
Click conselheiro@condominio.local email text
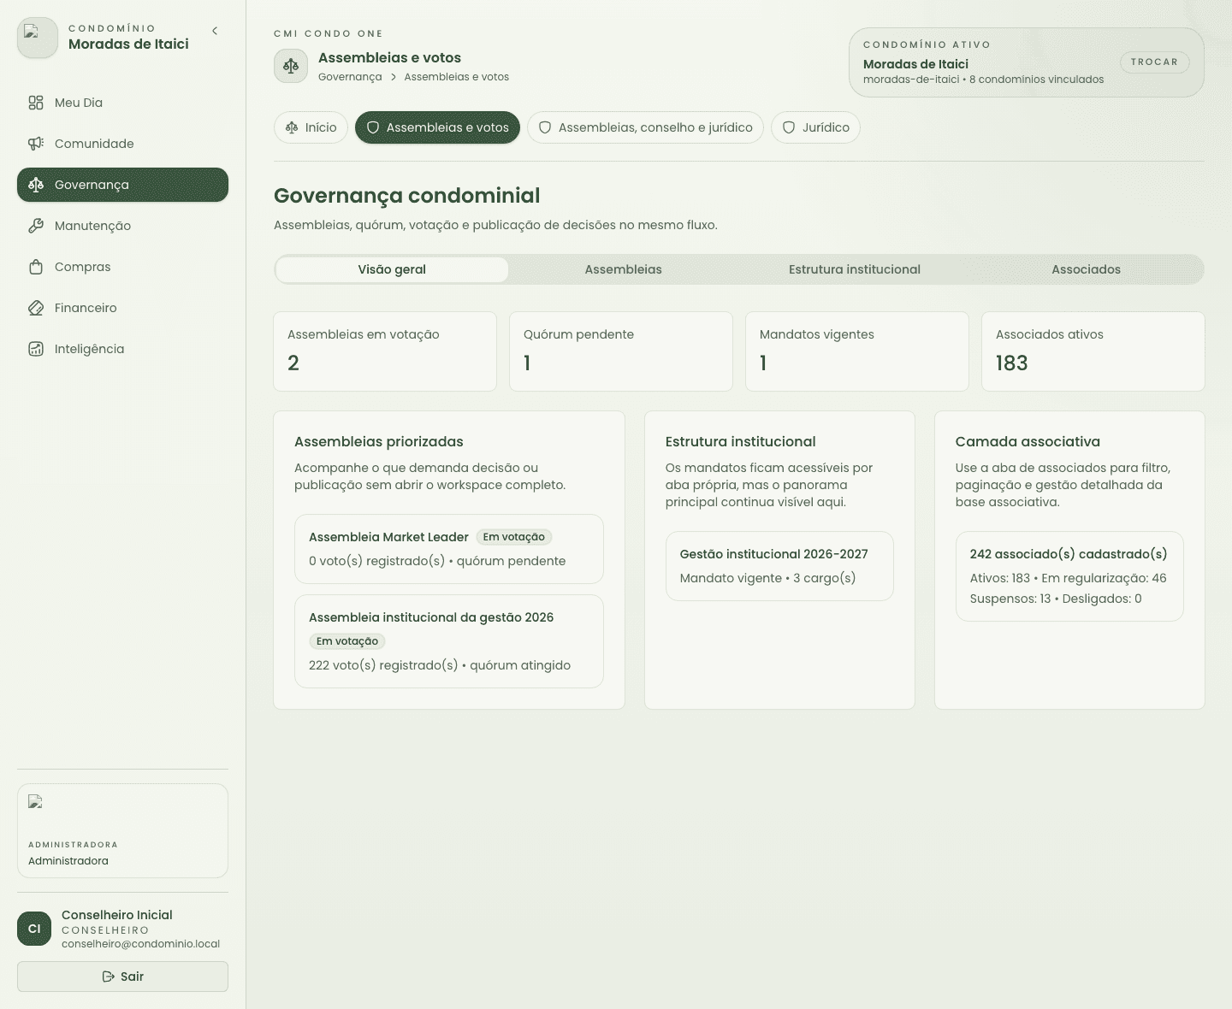[140, 944]
